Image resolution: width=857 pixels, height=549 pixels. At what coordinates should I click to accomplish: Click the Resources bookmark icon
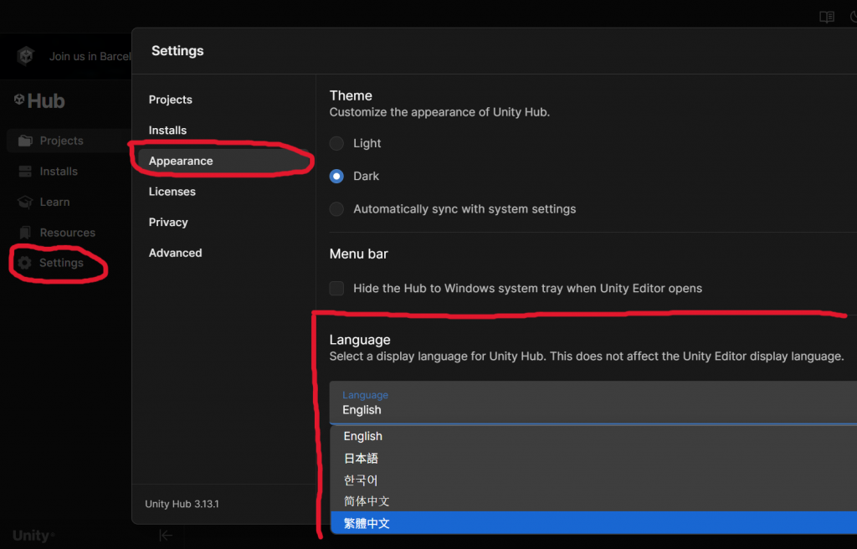point(25,233)
